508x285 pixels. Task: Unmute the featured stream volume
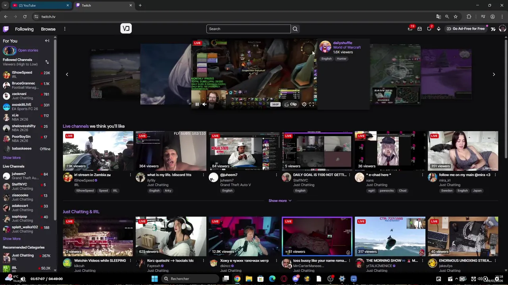click(x=204, y=104)
